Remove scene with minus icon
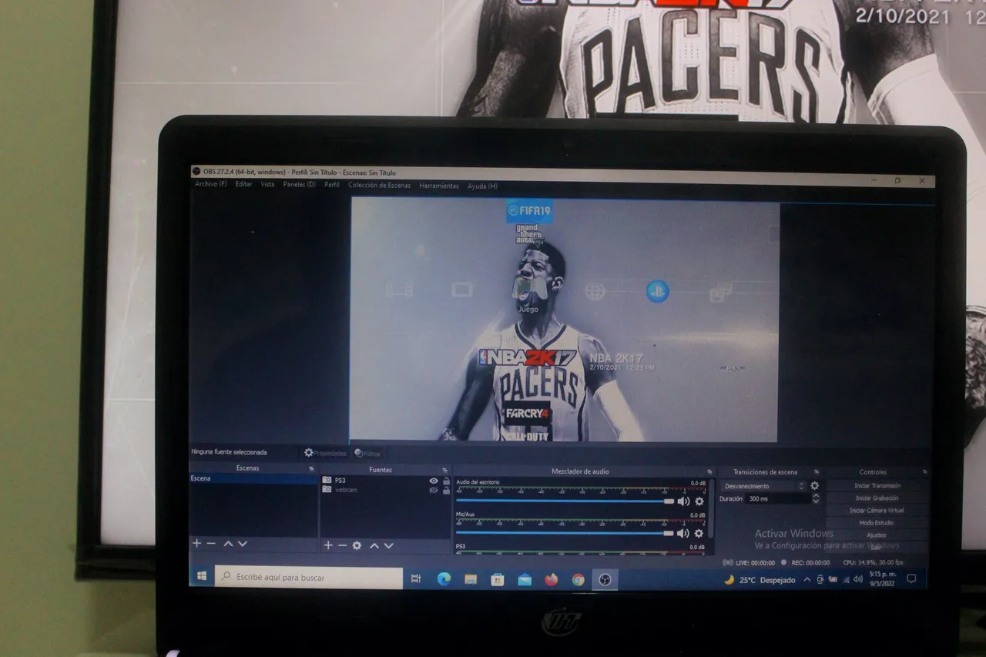This screenshot has height=657, width=986. (211, 544)
